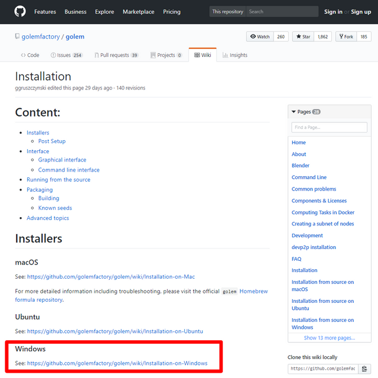Viewport: 378px width, 378px height.
Task: Open the About page in sidebar
Action: coord(299,154)
